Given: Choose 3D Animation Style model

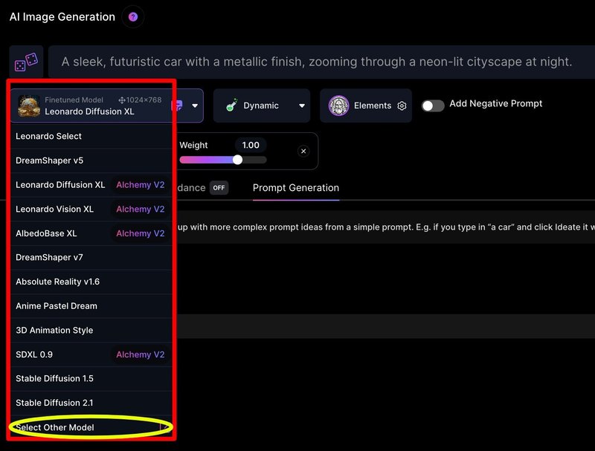Looking at the screenshot, I should (91, 330).
